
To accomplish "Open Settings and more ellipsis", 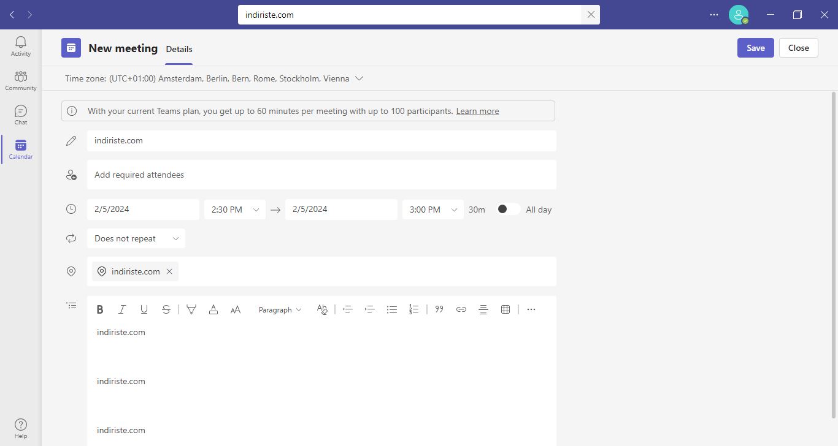I will coord(714,15).
